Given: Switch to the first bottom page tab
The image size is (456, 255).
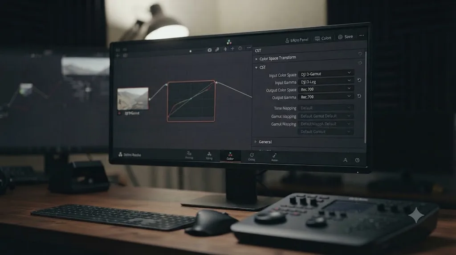Looking at the screenshot, I should 189,155.
